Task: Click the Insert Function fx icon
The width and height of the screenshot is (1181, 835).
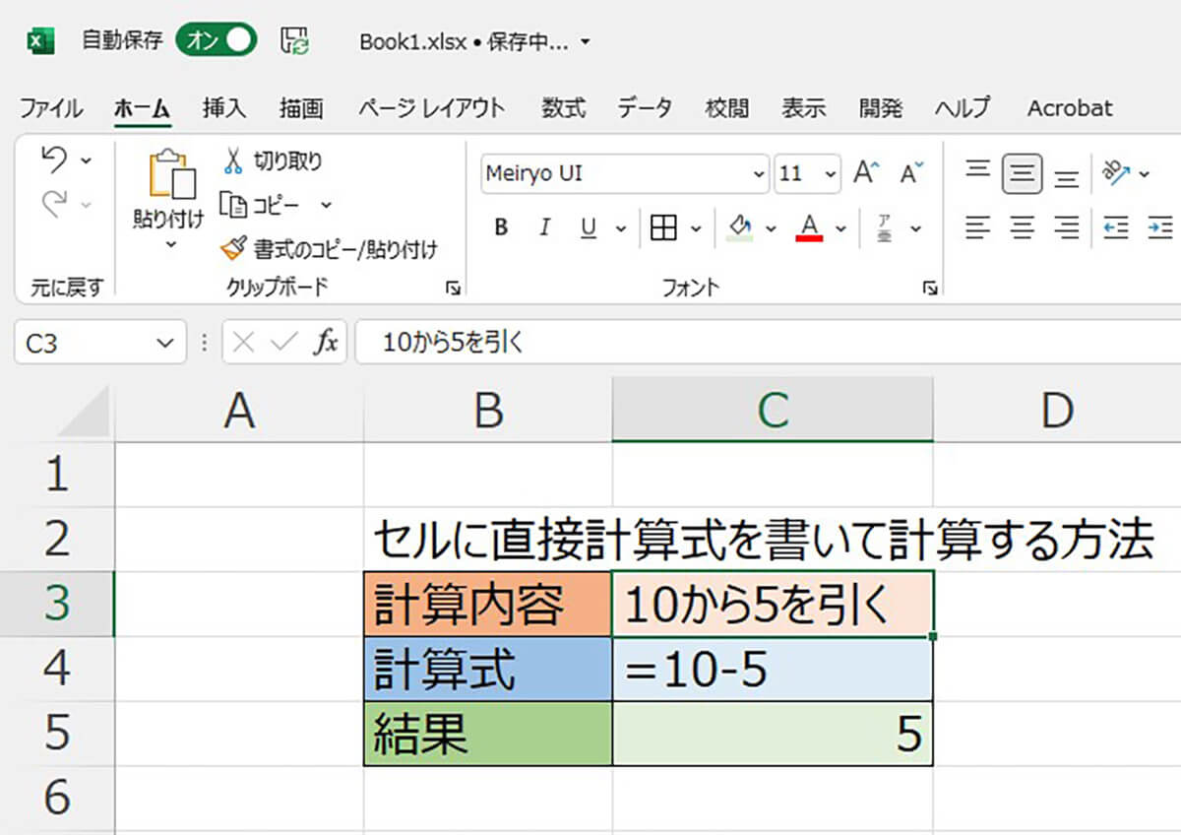Action: tap(325, 343)
